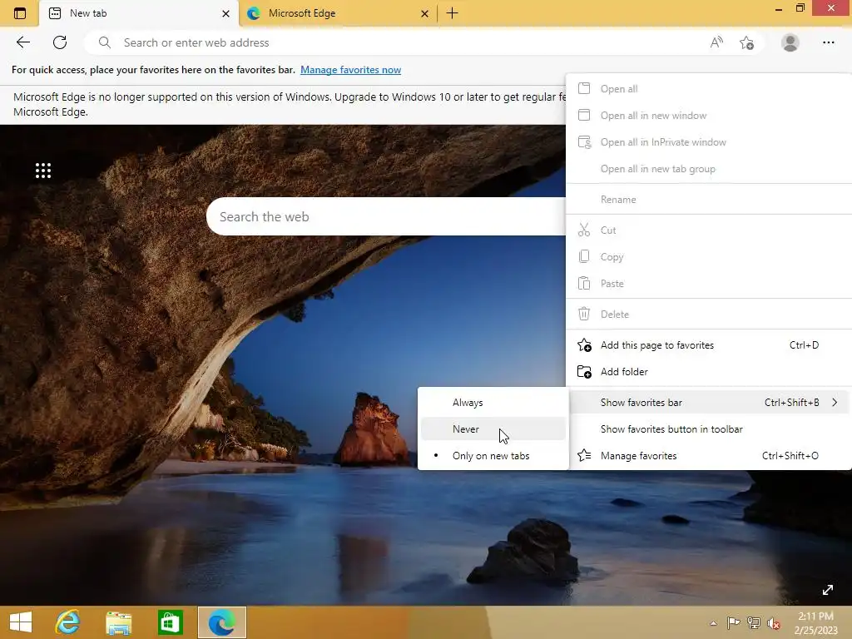The height and width of the screenshot is (639, 852).
Task: Click Delete in context menu
Action: pyautogui.click(x=709, y=314)
